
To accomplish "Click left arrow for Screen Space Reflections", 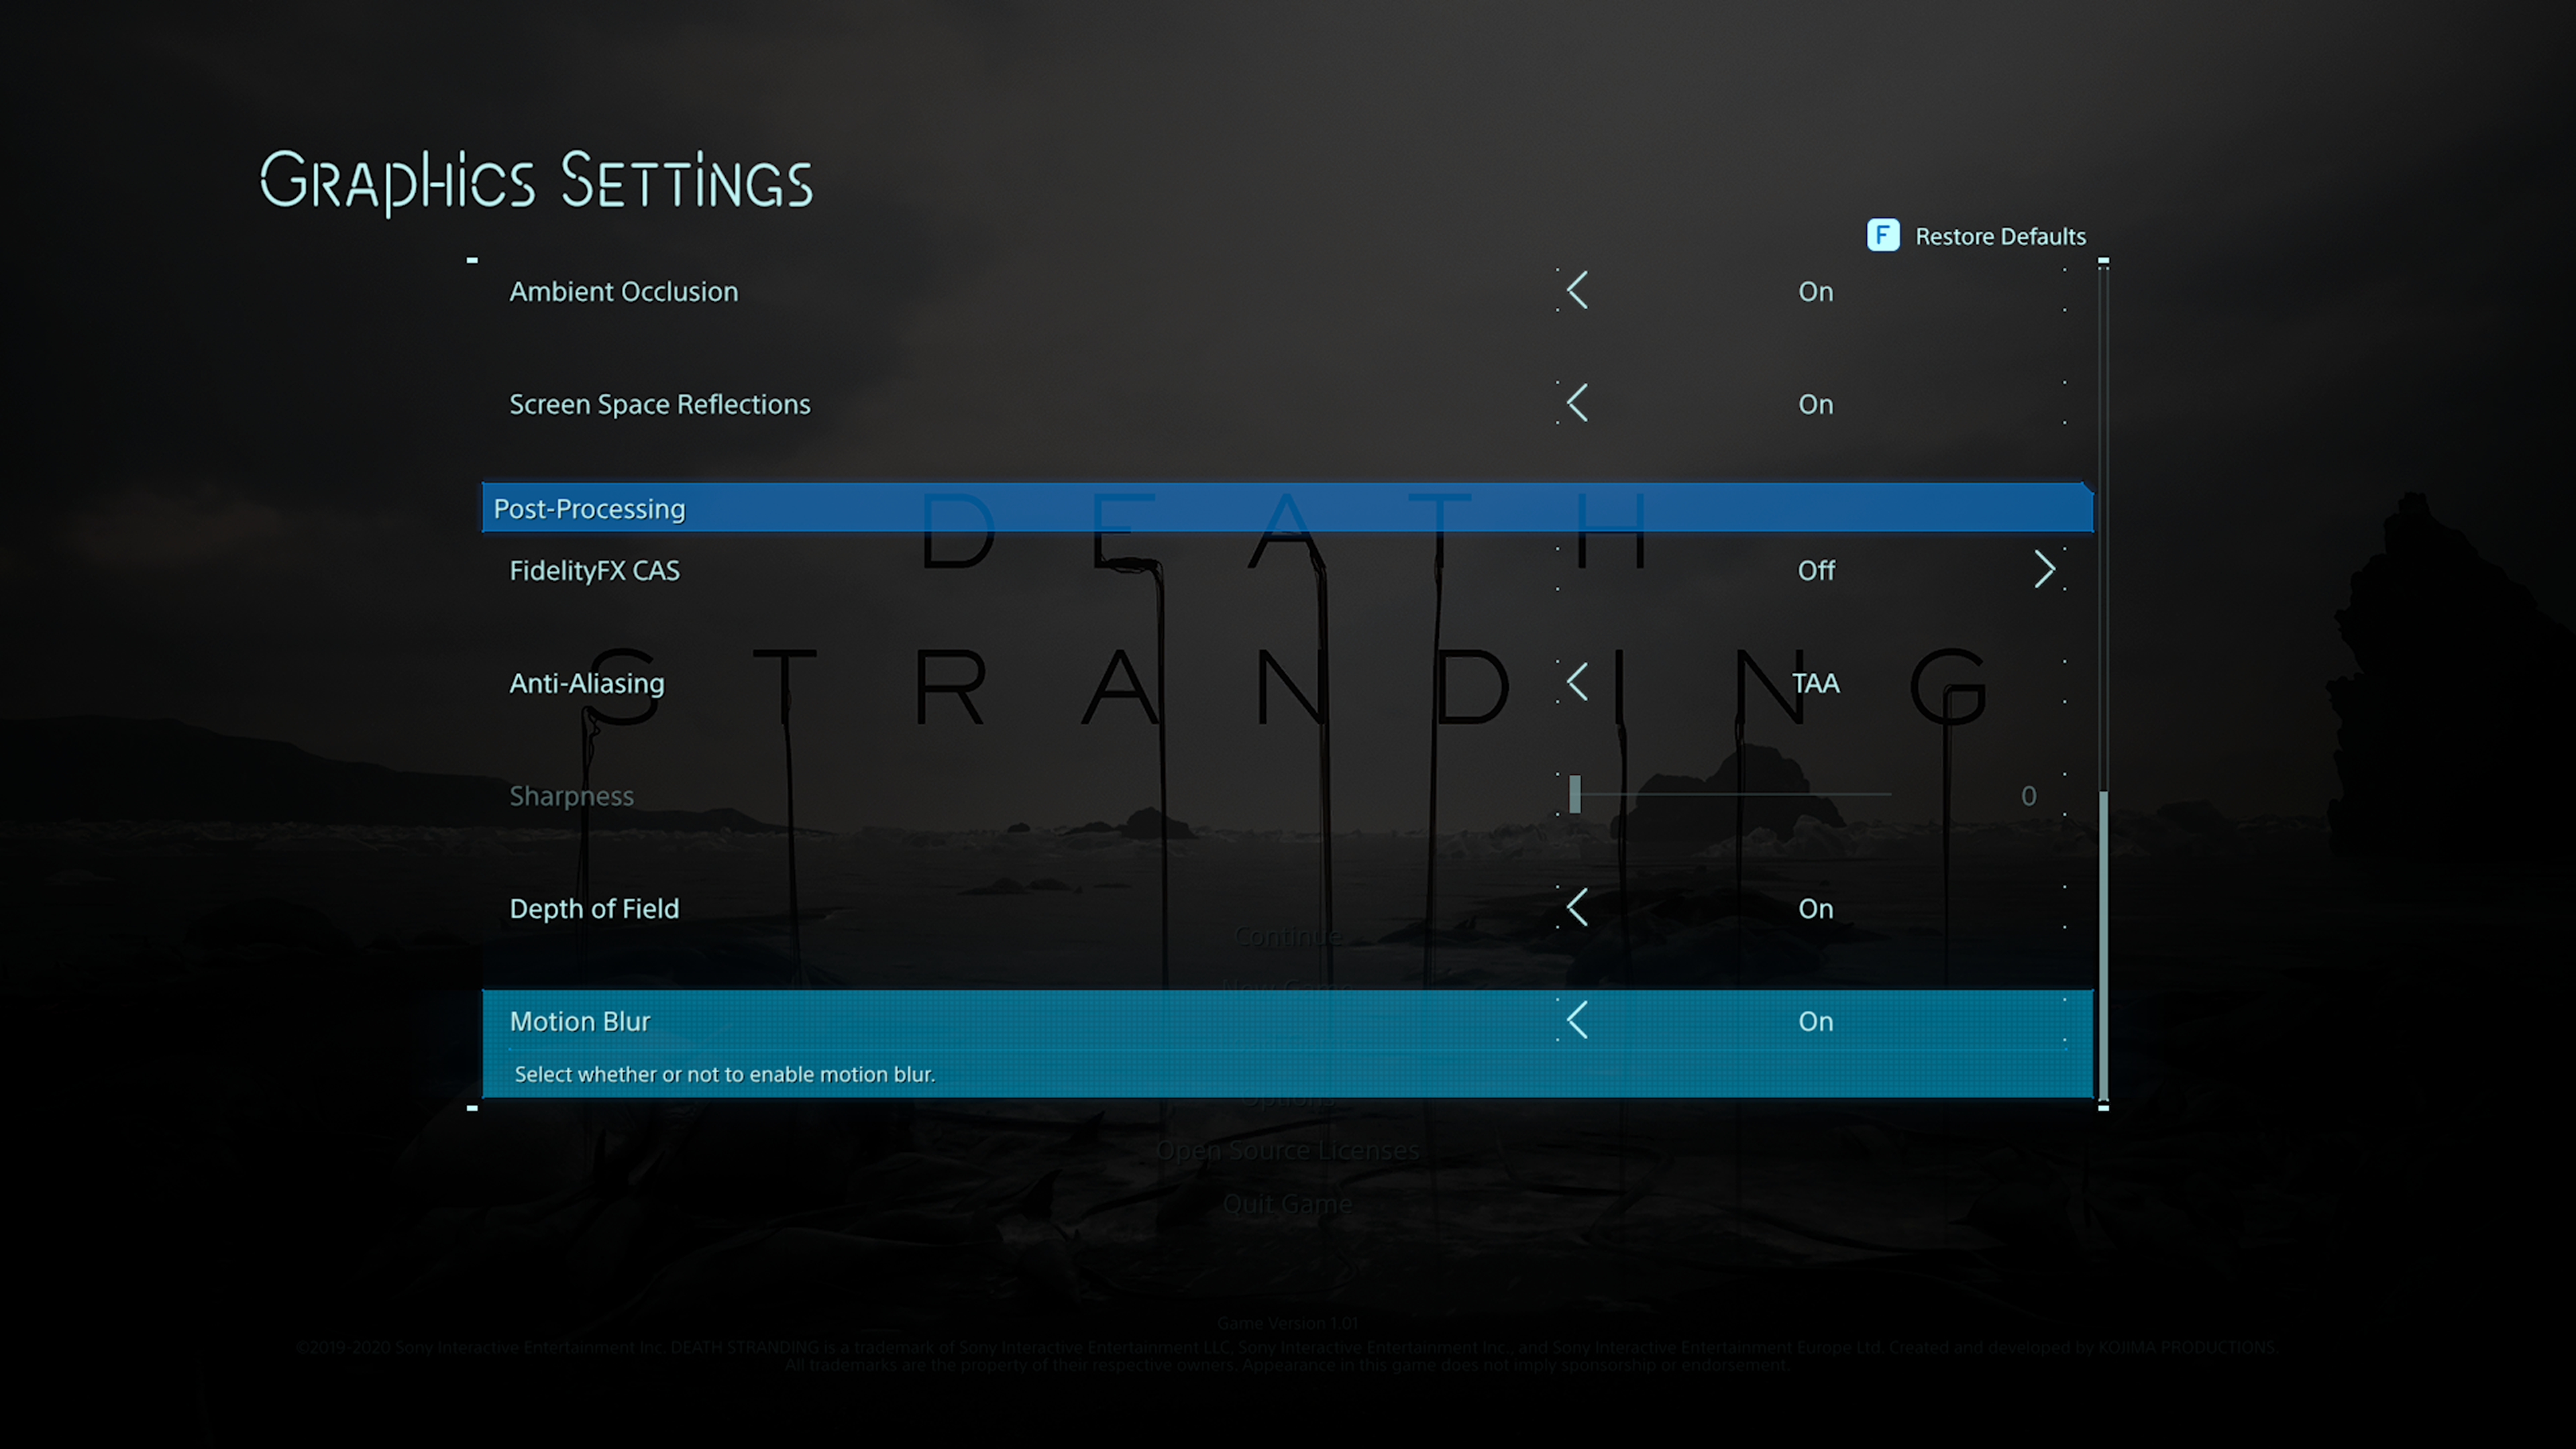I will 1577,403.
